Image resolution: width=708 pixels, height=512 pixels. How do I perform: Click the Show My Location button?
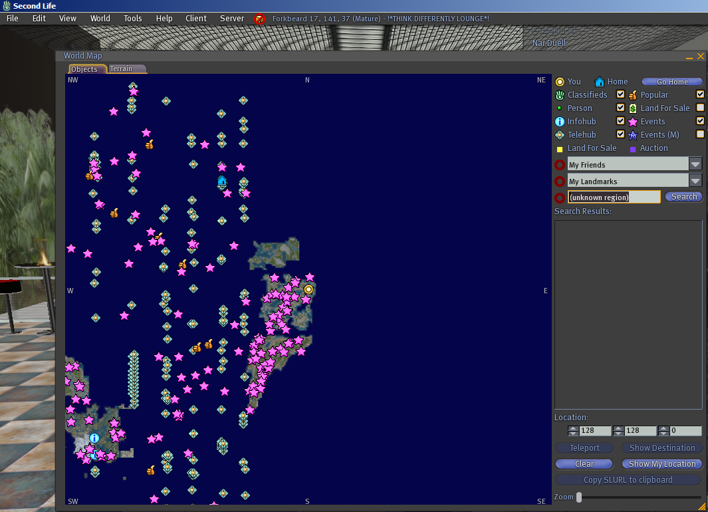pos(662,463)
